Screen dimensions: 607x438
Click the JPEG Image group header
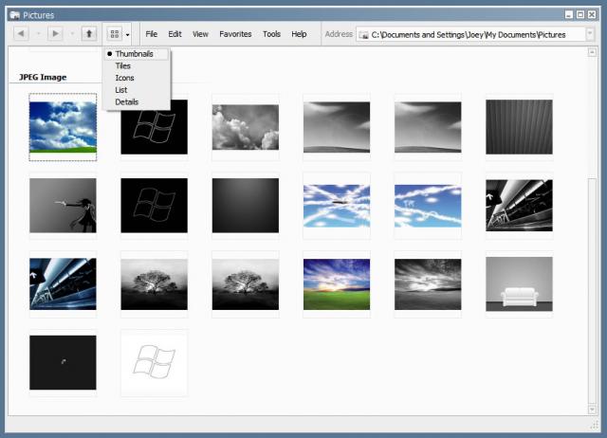click(43, 77)
